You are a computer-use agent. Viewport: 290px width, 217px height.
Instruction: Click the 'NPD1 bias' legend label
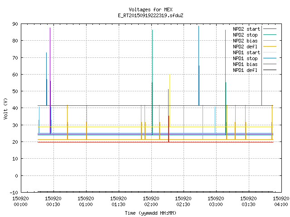click(245, 64)
